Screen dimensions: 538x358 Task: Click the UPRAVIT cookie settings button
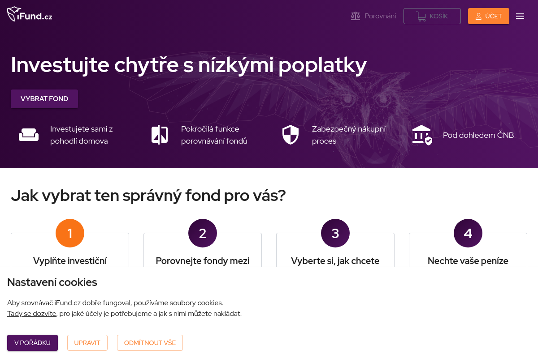[x=87, y=343]
